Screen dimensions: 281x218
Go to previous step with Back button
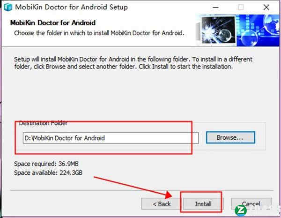(x=161, y=204)
